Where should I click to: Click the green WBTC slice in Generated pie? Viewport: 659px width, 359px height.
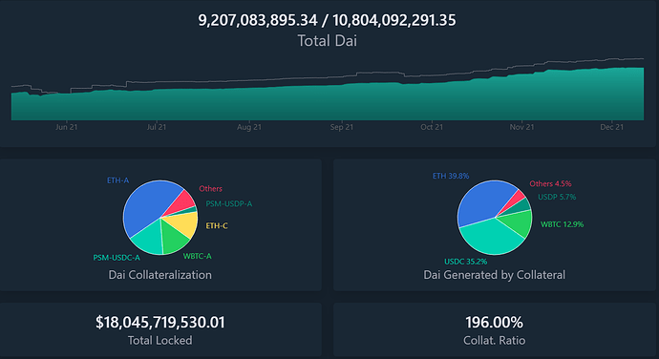[x=519, y=222]
